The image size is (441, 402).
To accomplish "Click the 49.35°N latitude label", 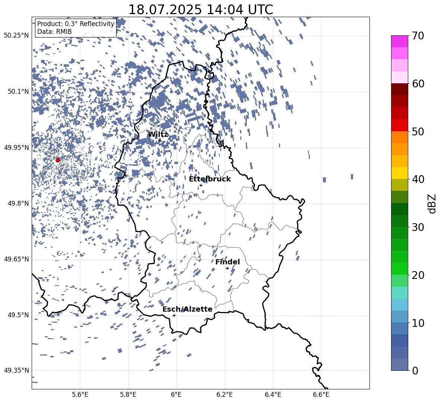I will point(16,370).
